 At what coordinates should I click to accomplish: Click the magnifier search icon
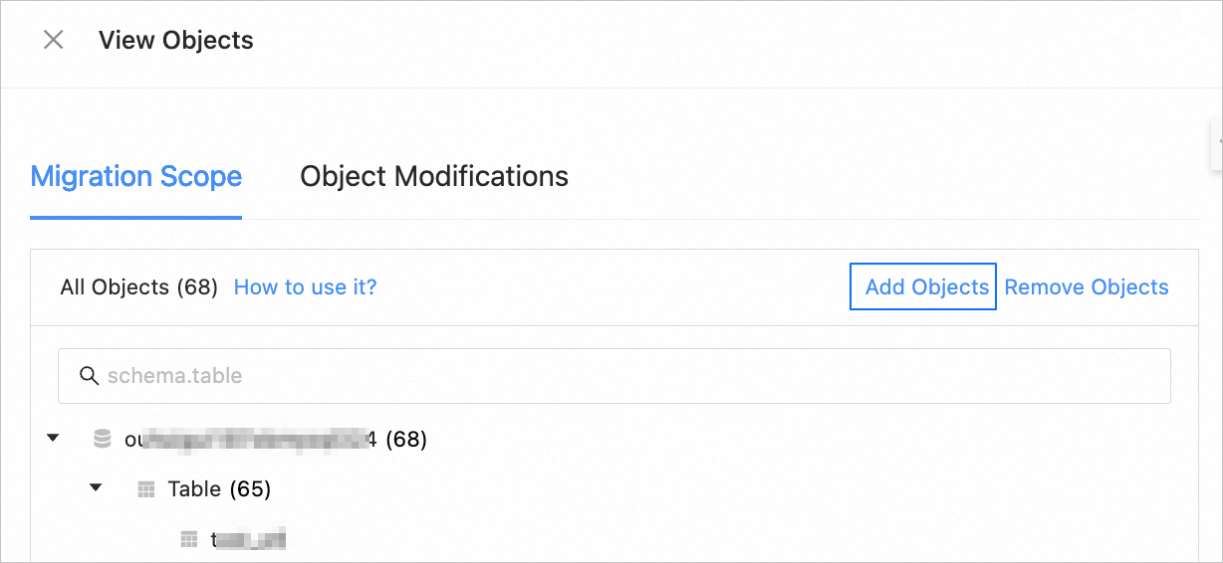coord(90,376)
